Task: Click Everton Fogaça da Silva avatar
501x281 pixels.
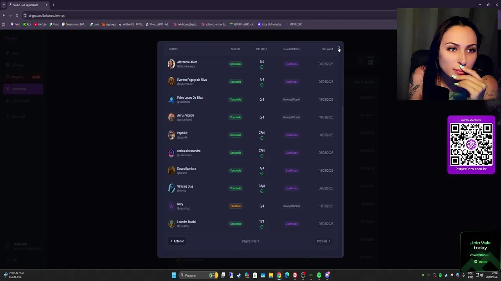Action: (x=171, y=82)
